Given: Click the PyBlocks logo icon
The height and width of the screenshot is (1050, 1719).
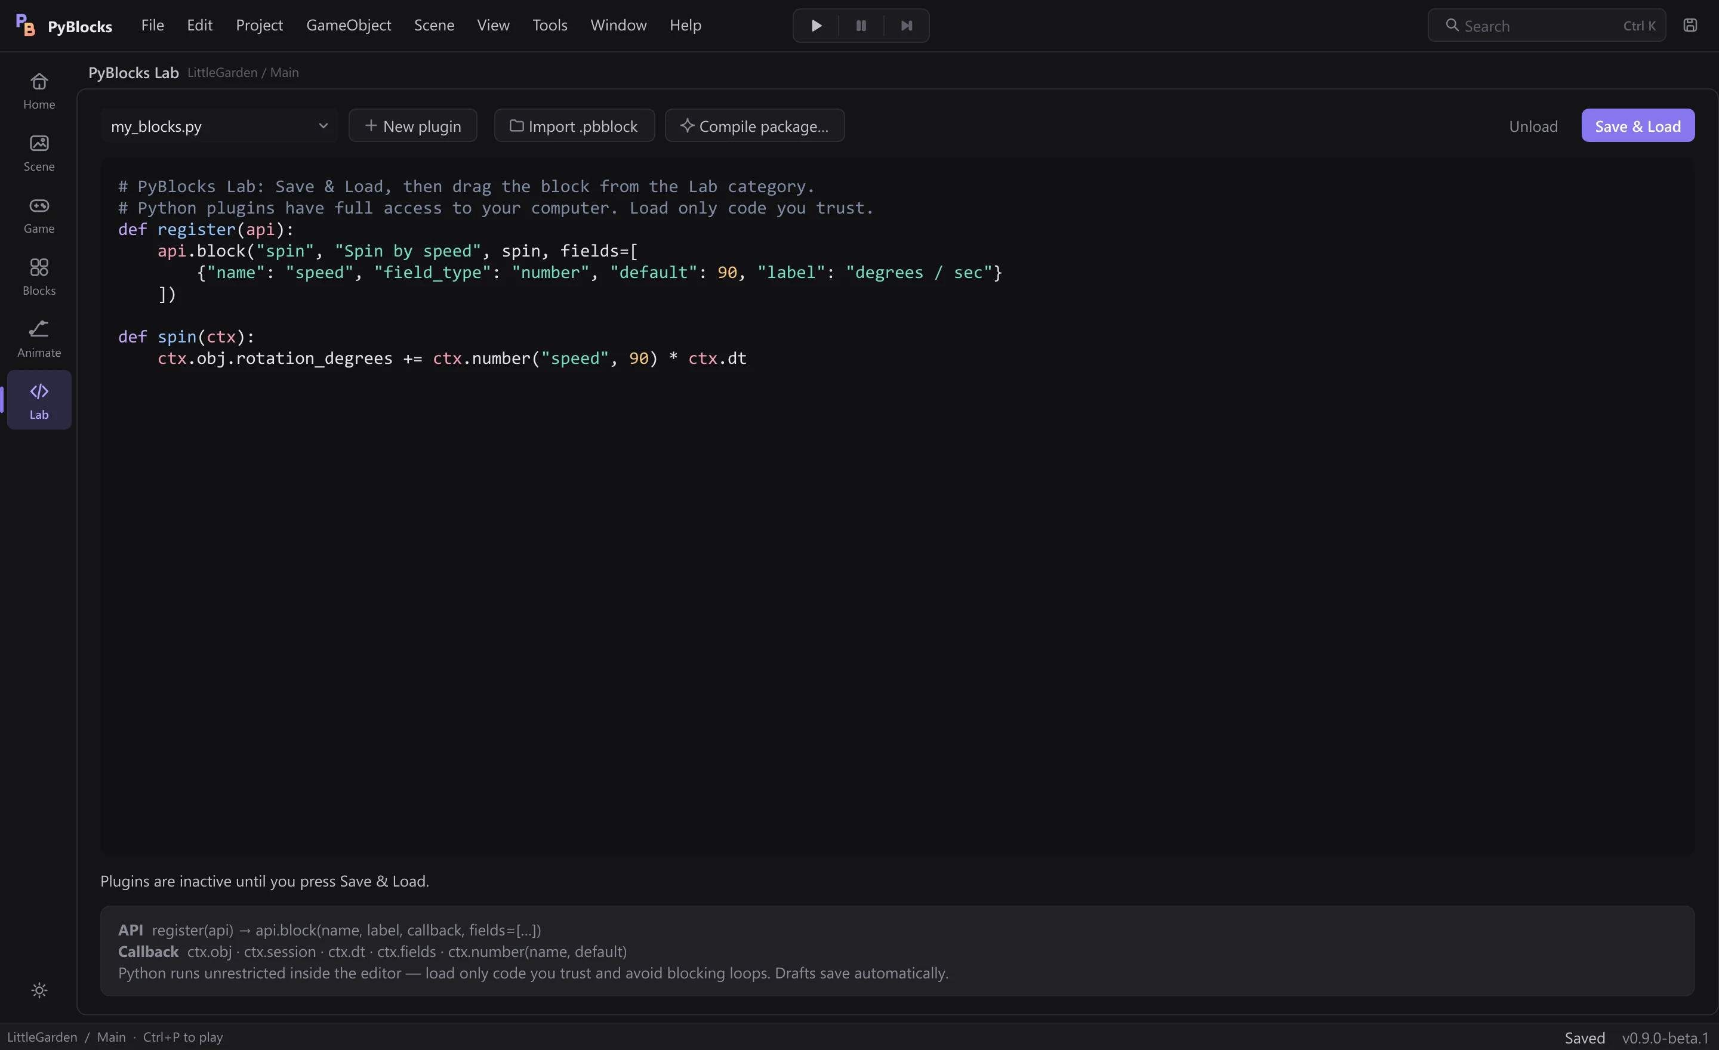Looking at the screenshot, I should [x=25, y=25].
